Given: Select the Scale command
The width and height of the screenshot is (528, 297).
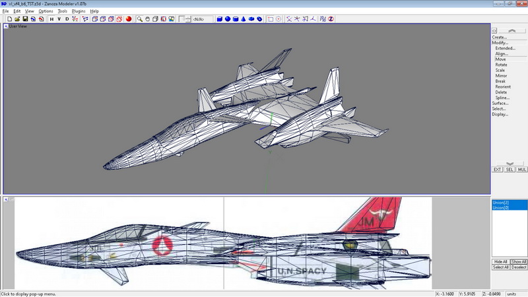Looking at the screenshot, I should 500,71.
